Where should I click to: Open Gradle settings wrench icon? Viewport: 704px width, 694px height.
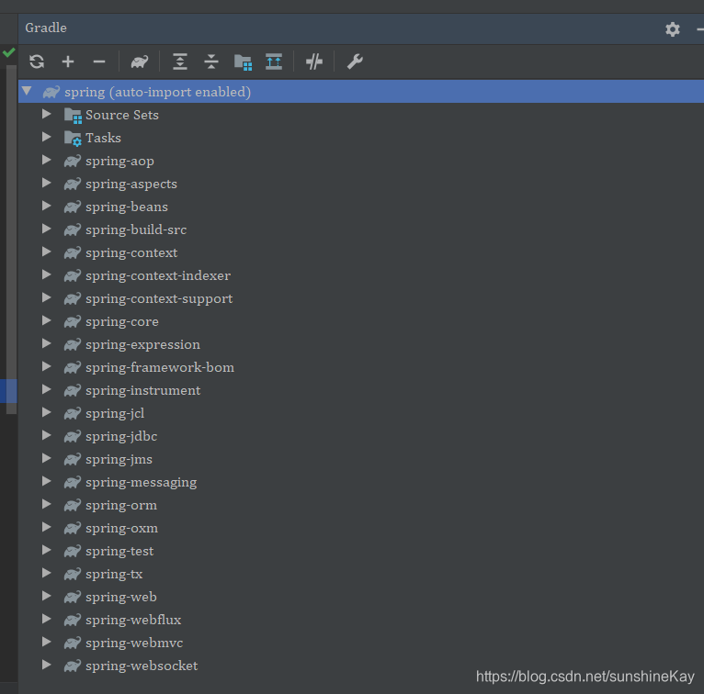click(355, 62)
